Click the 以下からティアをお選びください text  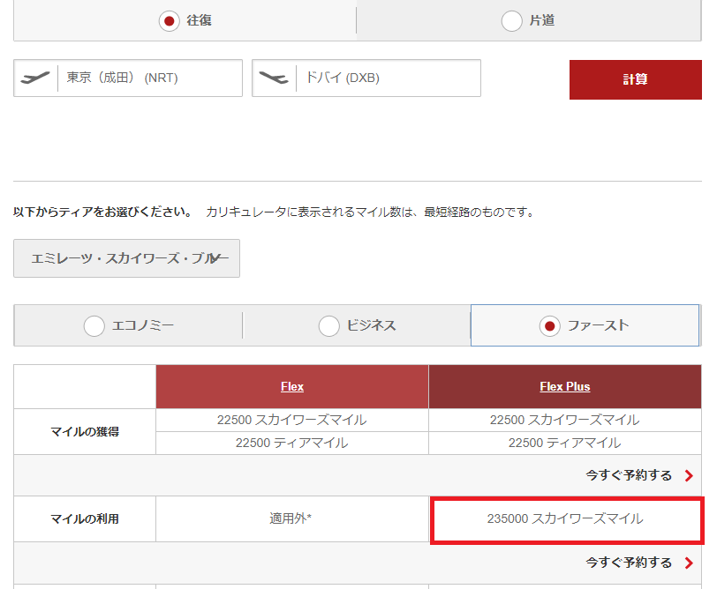point(103,212)
